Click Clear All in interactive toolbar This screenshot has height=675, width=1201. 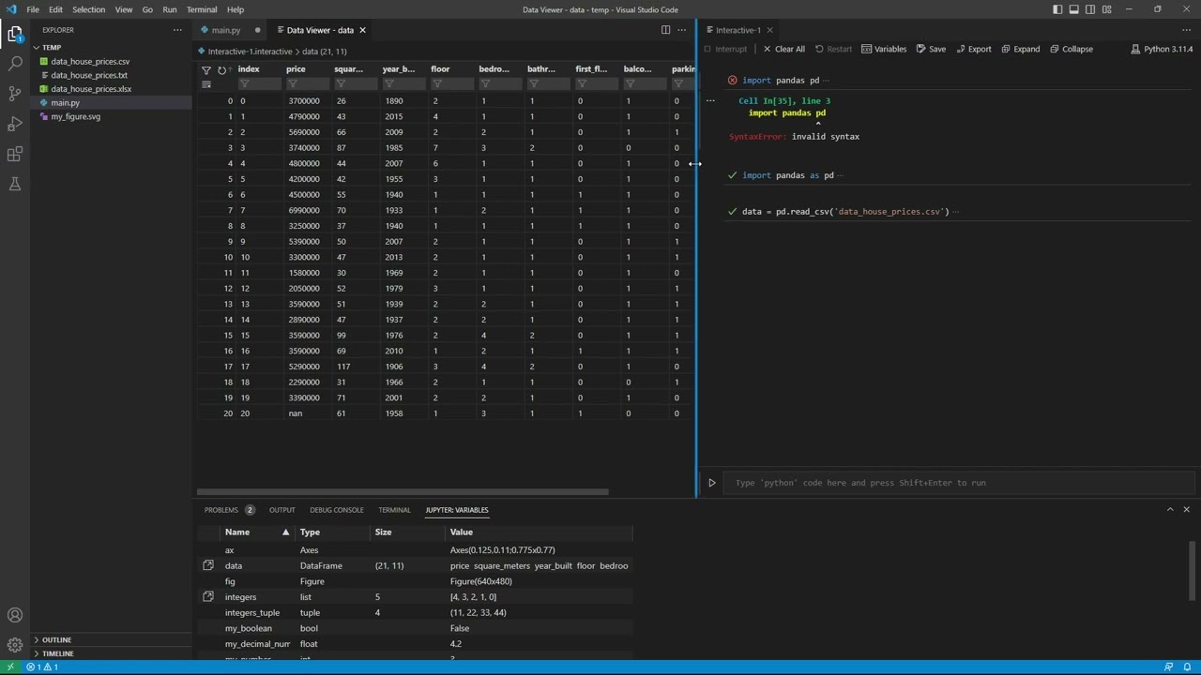tap(783, 49)
